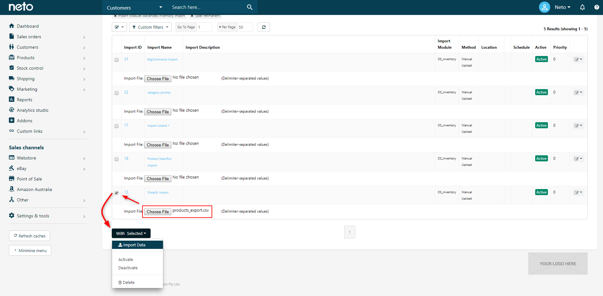Viewport: 603px width, 296px height.
Task: Click the Per Page input field
Action: click(x=245, y=27)
